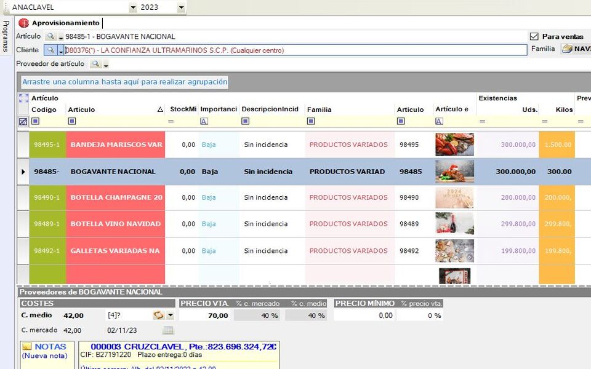Click the Familia folder icon button

[567, 49]
